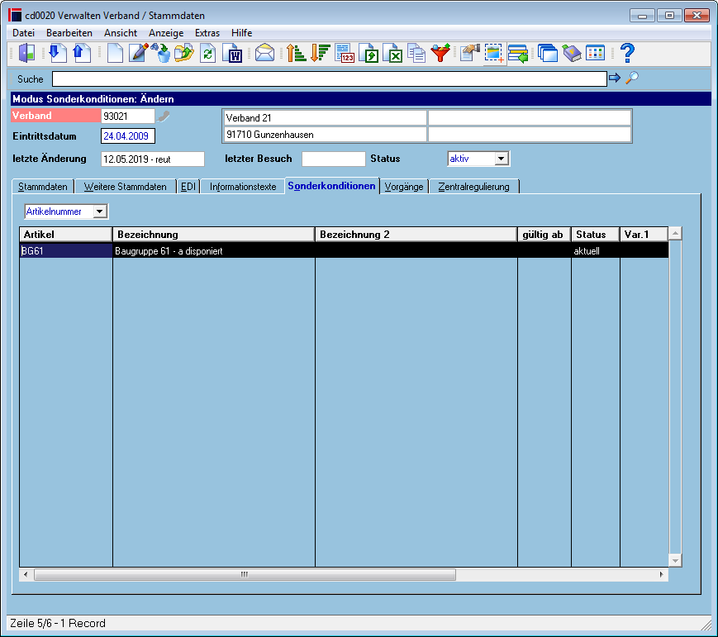Click the exit door icon in toolbar
This screenshot has width=718, height=637.
pos(26,53)
